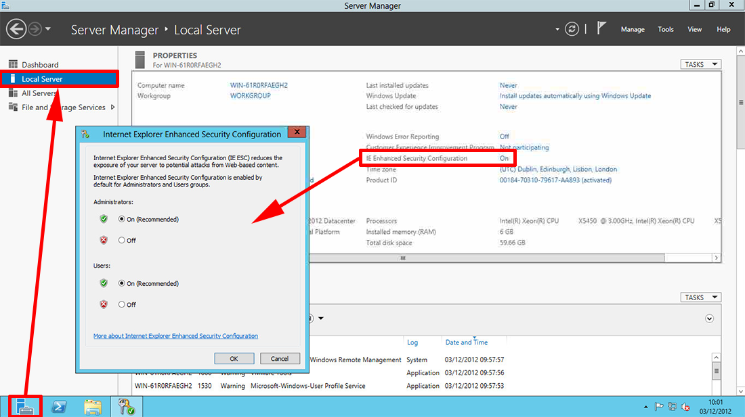The width and height of the screenshot is (745, 417).
Task: Click the network icon in system tray
Action: (672, 407)
